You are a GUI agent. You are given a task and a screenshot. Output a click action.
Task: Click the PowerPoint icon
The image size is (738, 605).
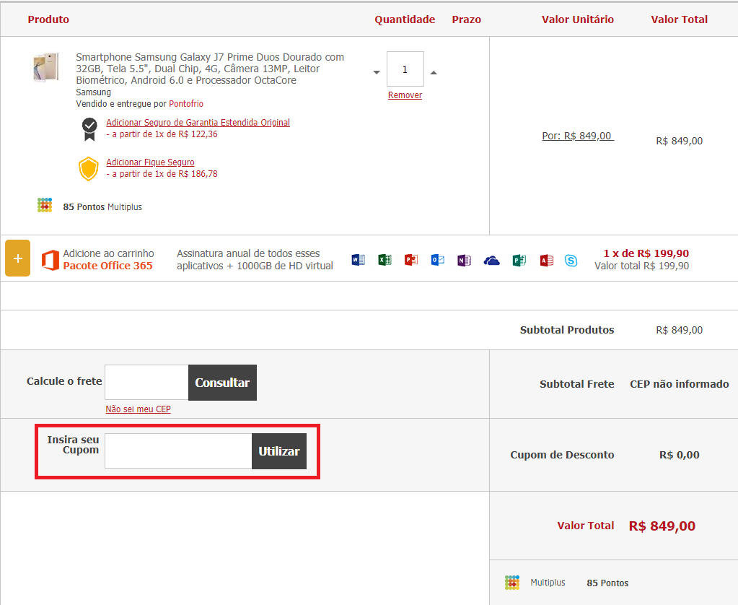coord(411,260)
